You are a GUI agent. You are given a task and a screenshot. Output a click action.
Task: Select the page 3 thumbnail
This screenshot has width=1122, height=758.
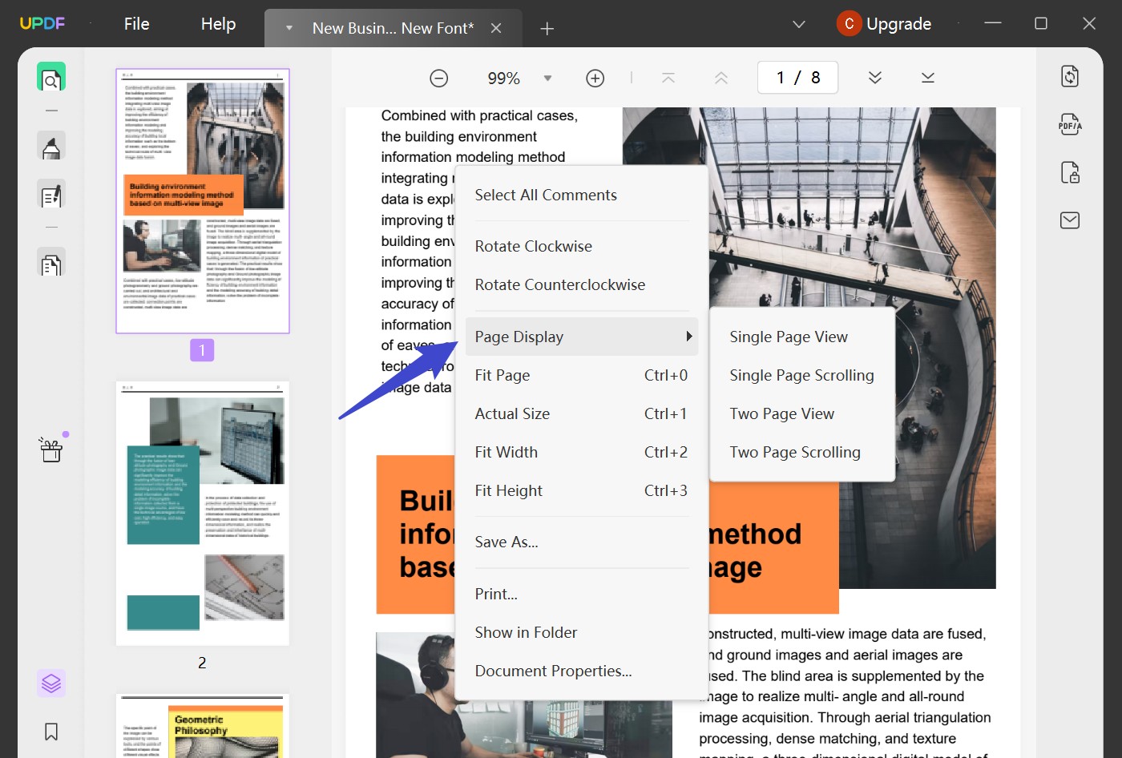click(x=203, y=726)
